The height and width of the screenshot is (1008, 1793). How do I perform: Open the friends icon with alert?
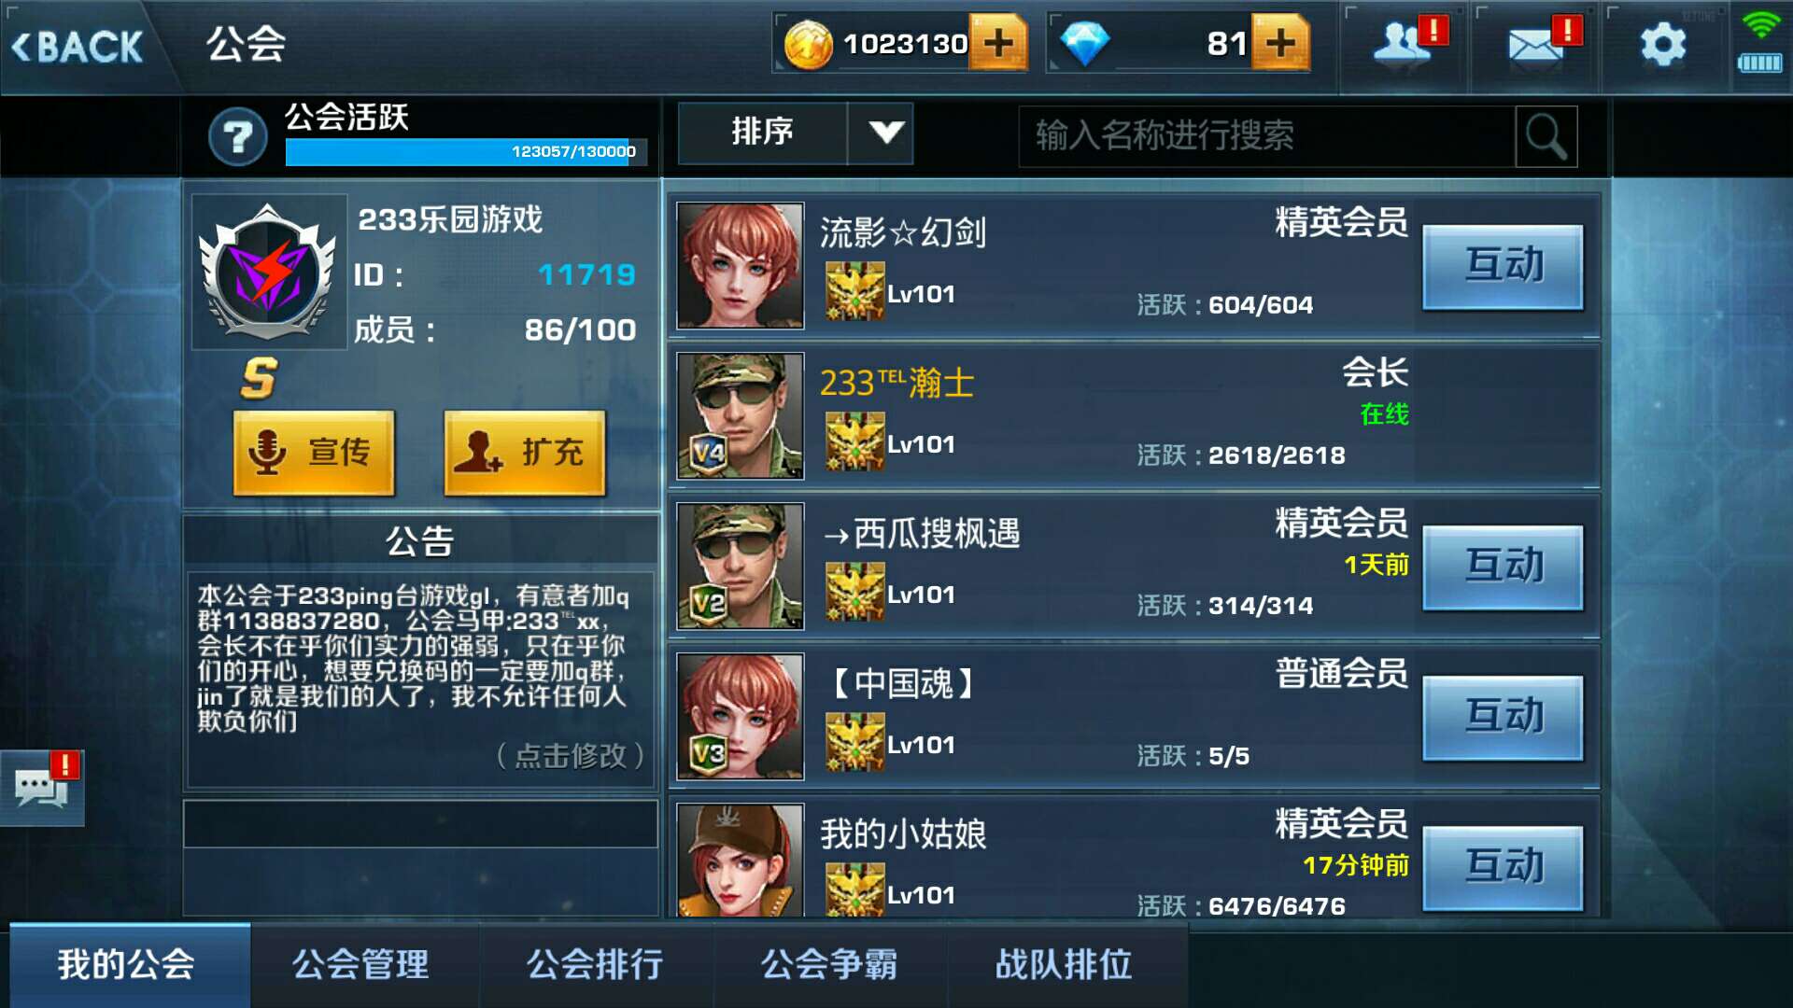point(1407,43)
